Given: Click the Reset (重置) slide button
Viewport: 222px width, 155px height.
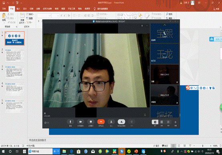Looking at the screenshot, I should [x=30, y=18].
